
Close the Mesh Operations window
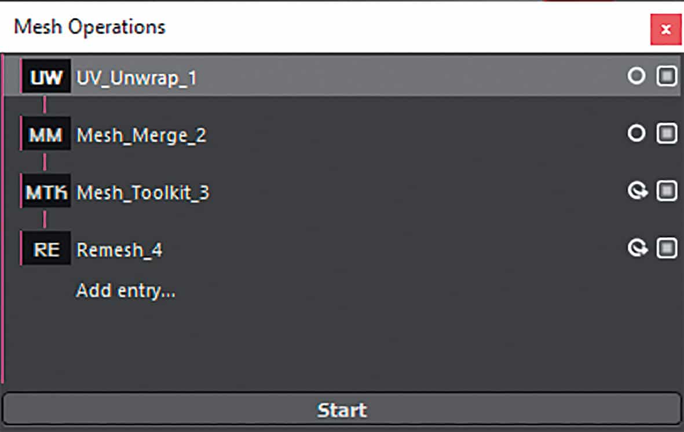coord(665,29)
